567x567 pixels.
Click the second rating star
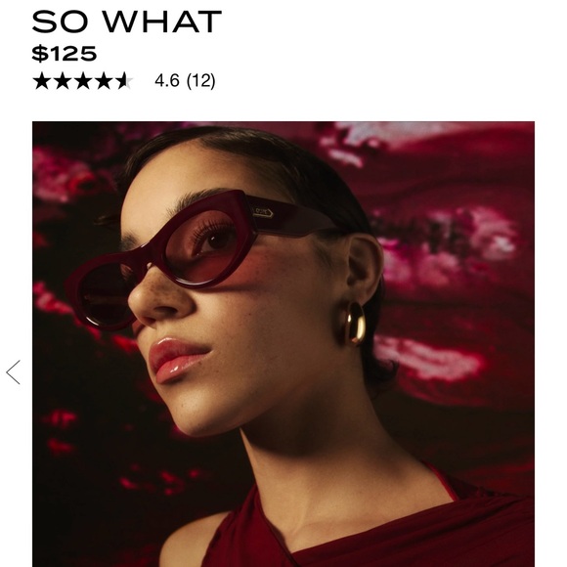tap(63, 80)
